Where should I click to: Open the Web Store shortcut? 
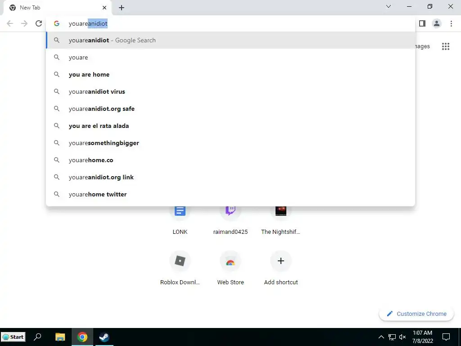[230, 269]
